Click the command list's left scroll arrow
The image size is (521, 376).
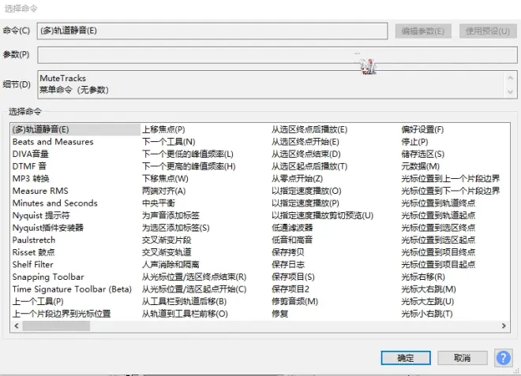tap(17, 326)
